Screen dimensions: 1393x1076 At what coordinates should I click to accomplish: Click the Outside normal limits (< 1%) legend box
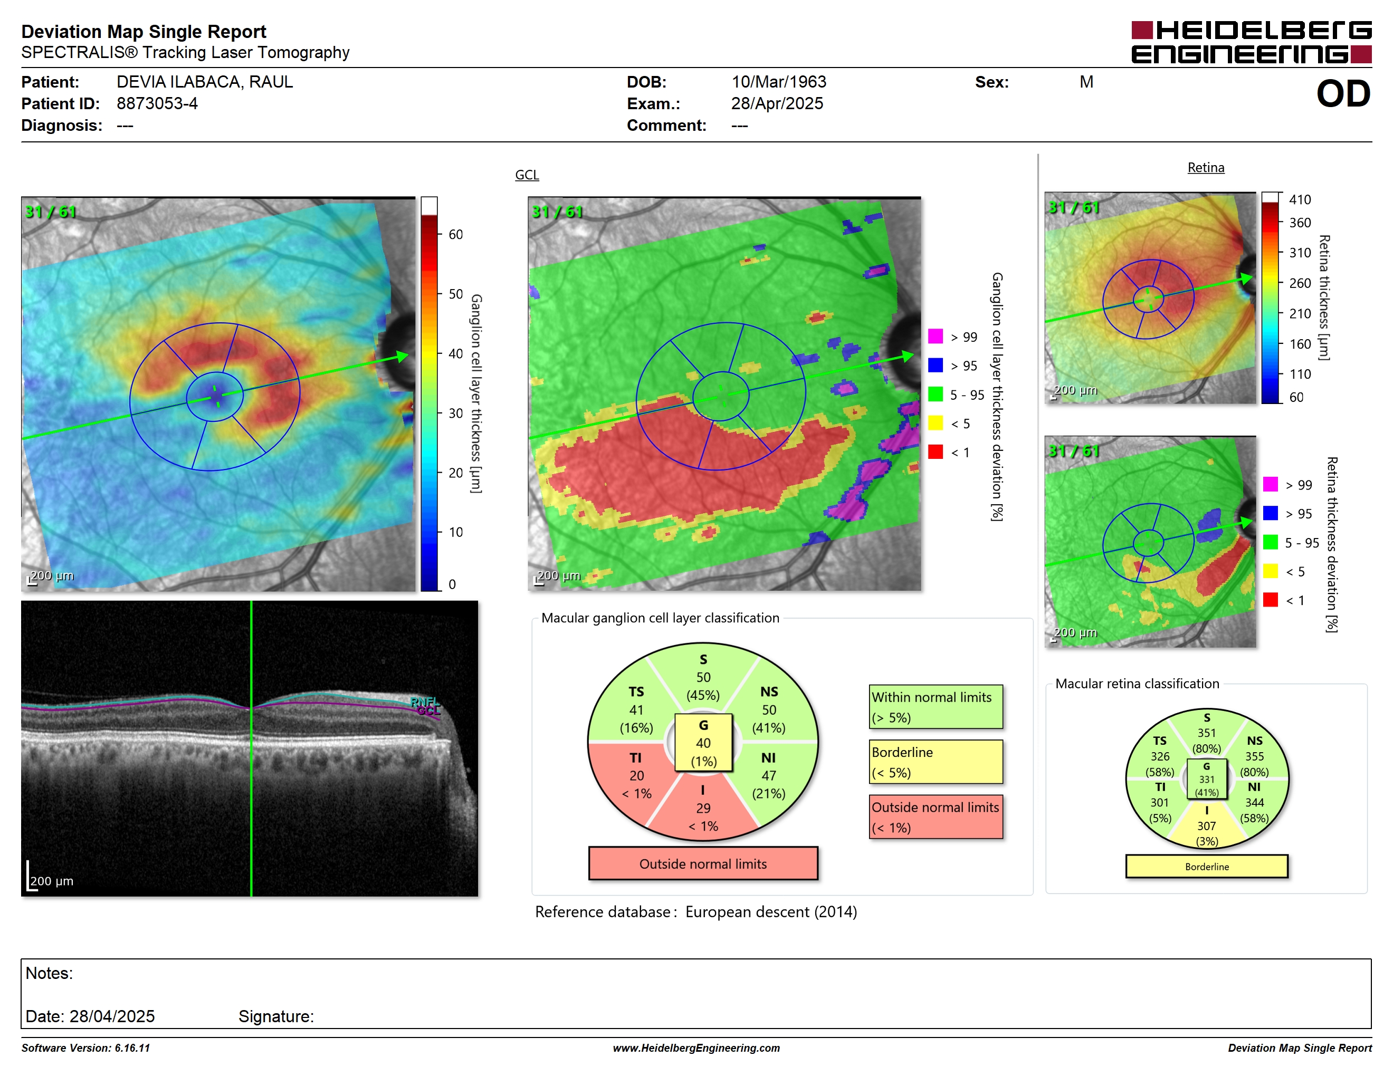(936, 816)
